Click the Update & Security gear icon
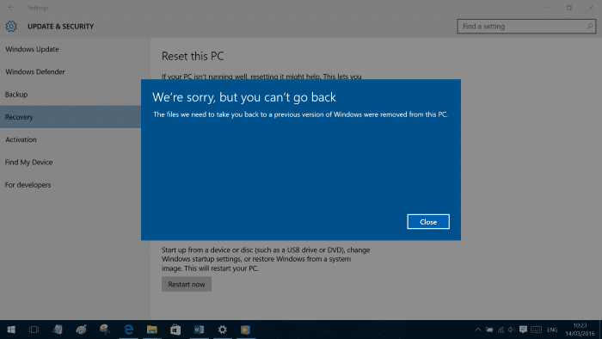 point(11,27)
